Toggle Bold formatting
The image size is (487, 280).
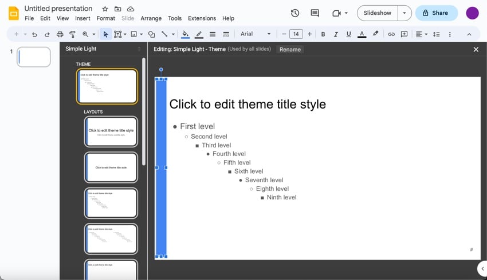[323, 34]
